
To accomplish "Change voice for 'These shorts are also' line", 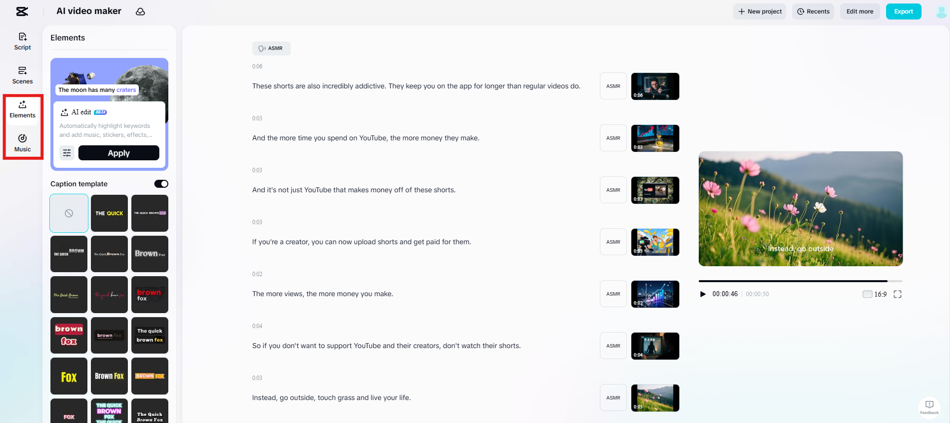I will 613,86.
